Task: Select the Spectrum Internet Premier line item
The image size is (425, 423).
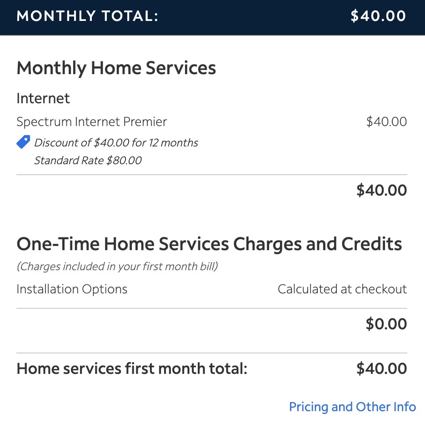Action: pyautogui.click(x=91, y=121)
